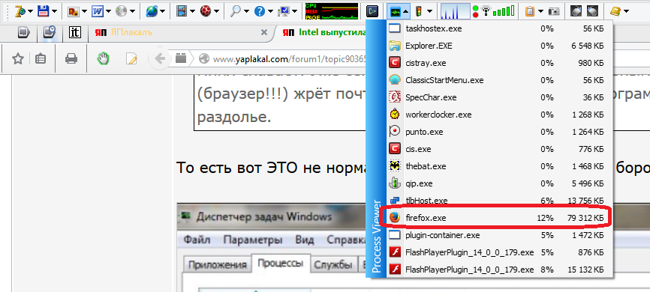Expand the dropdown arrow next to clipboard icon
The height and width of the screenshot is (292, 650).
coord(541,11)
